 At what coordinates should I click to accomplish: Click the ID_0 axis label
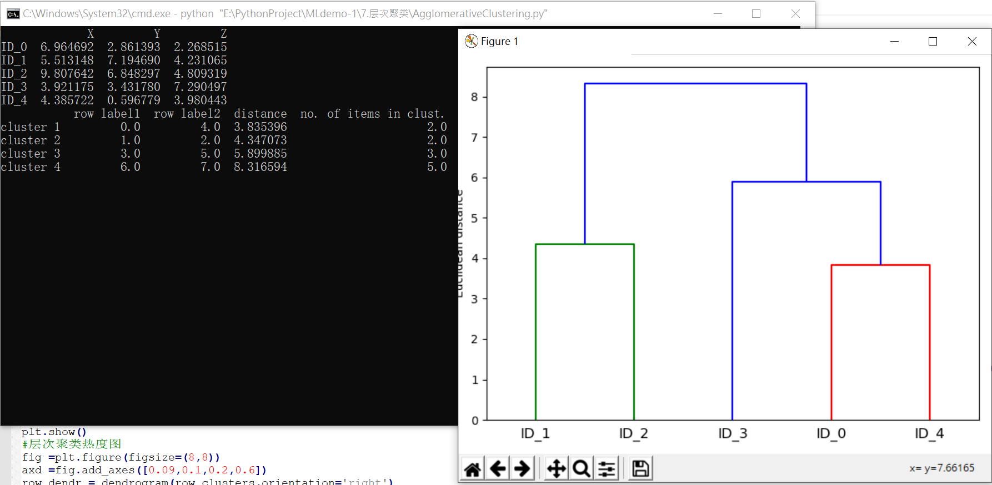pos(831,433)
